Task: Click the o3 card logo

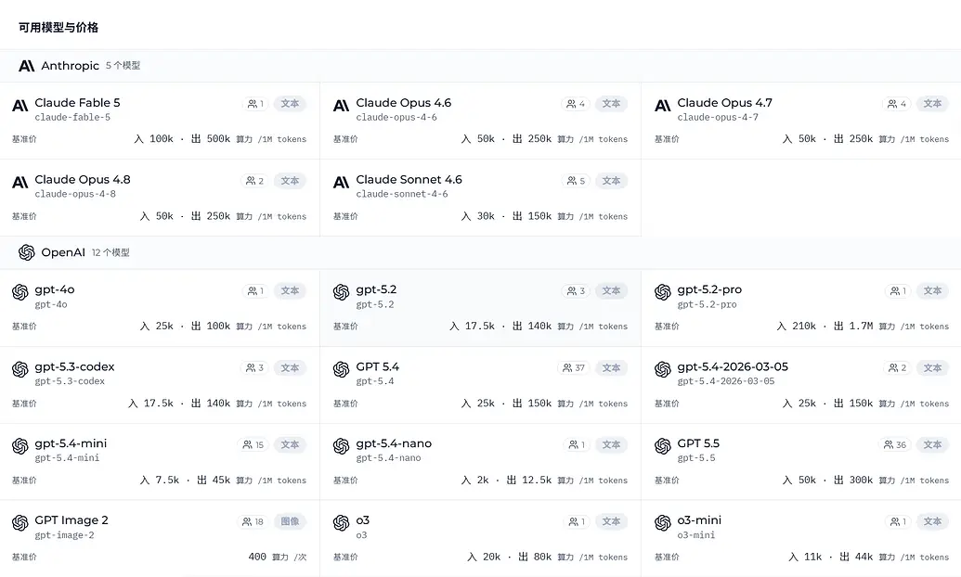Action: (x=342, y=523)
